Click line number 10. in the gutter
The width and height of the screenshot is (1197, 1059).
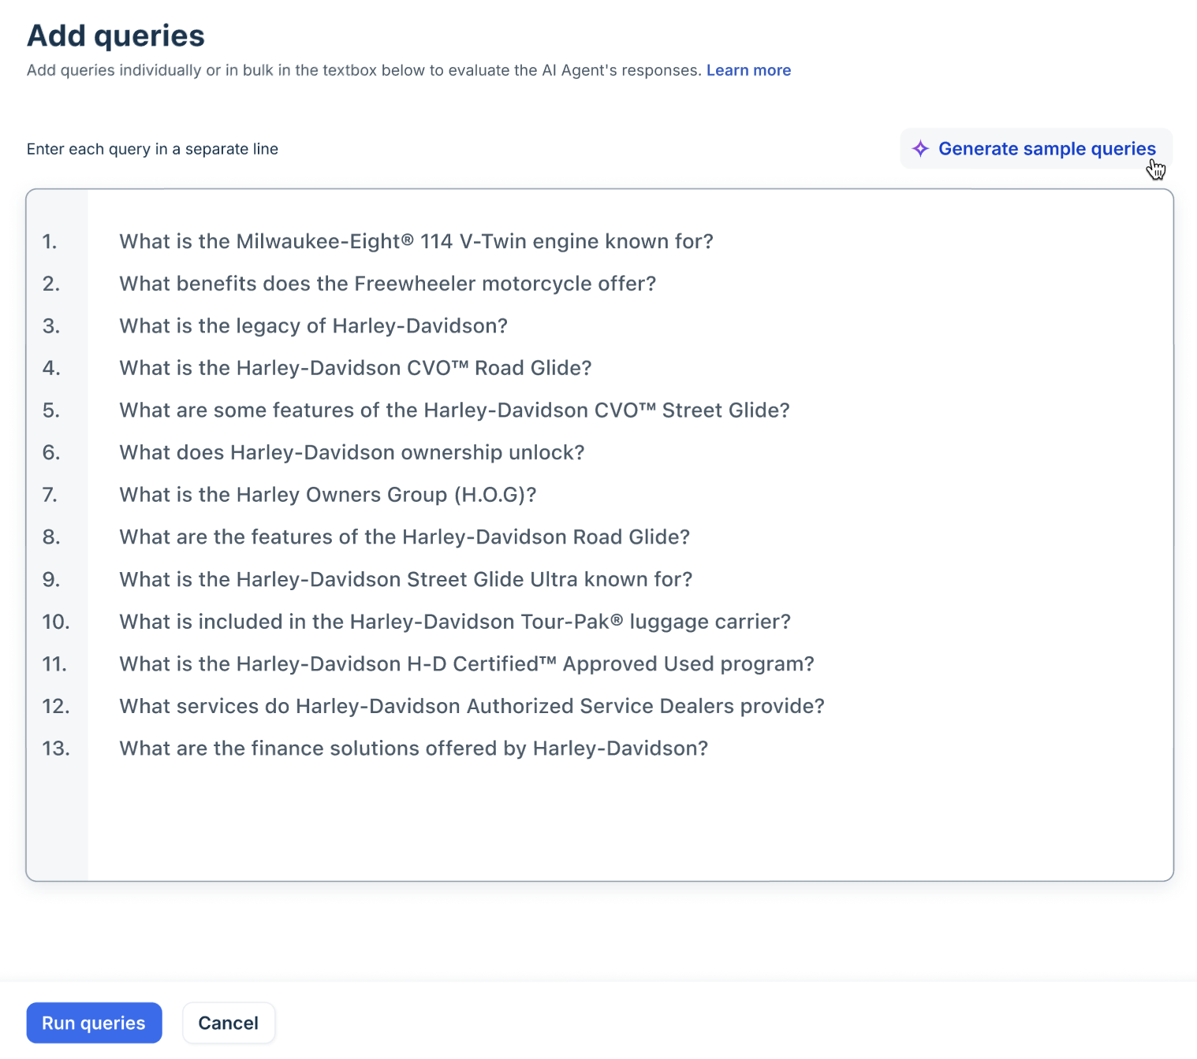[x=56, y=622]
